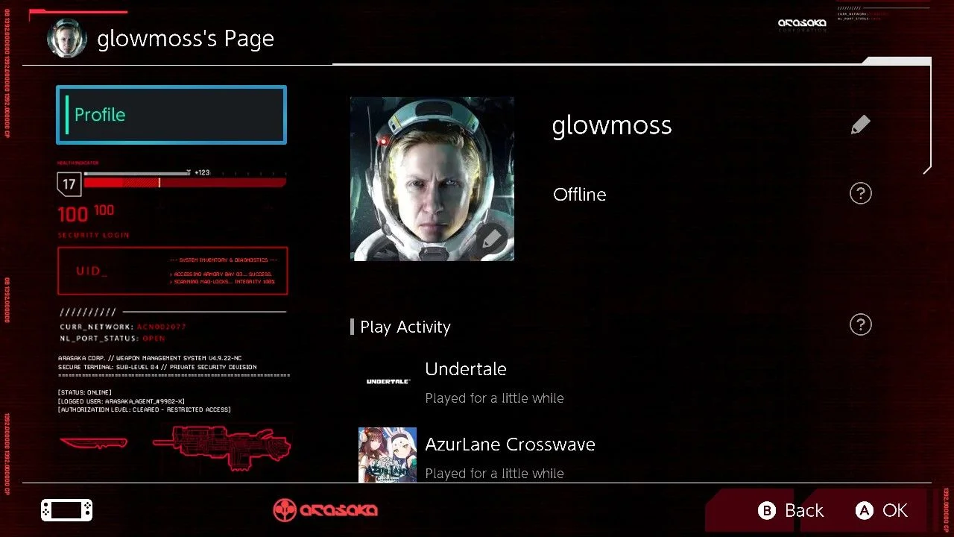
Task: Click the NL_PORT_STATUS OPEN line
Action: pos(113,338)
